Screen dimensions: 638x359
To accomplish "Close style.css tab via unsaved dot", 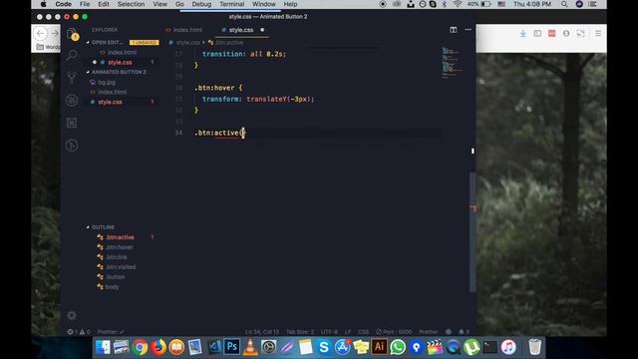I will pyautogui.click(x=262, y=30).
